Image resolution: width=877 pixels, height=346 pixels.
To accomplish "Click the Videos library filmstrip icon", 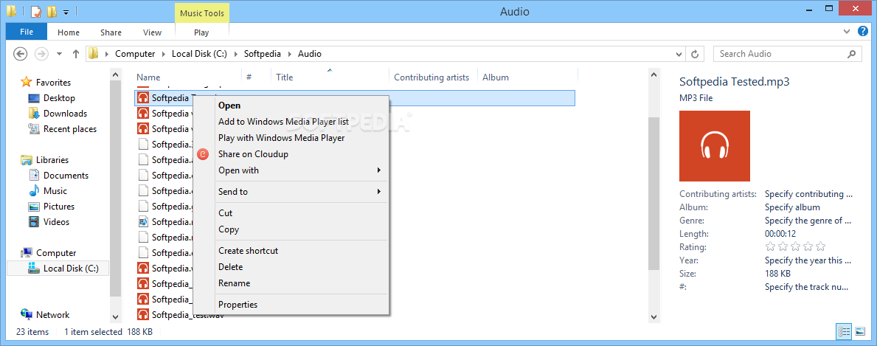I will pos(34,222).
